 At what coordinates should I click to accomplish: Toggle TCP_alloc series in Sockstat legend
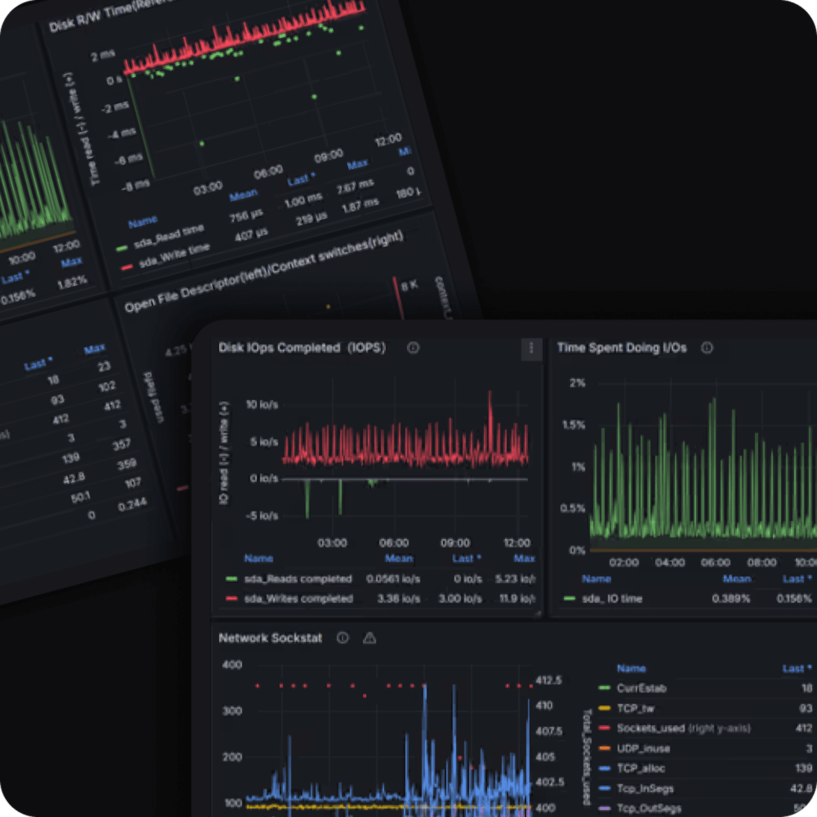(641, 768)
